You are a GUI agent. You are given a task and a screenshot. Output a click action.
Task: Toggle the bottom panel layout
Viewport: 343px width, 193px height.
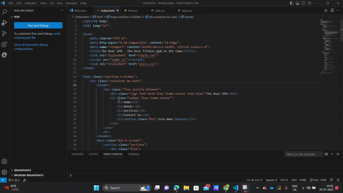tap(298, 3)
